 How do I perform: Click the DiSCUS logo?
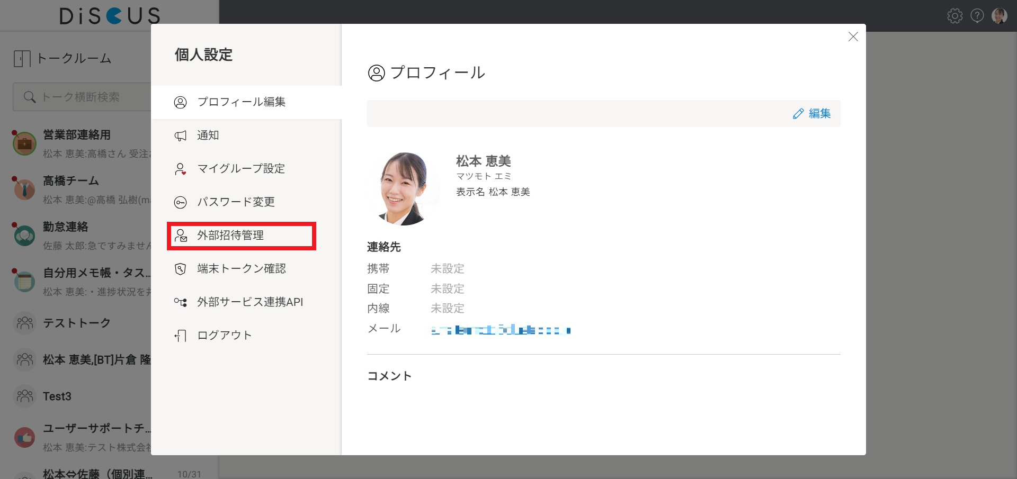click(110, 16)
